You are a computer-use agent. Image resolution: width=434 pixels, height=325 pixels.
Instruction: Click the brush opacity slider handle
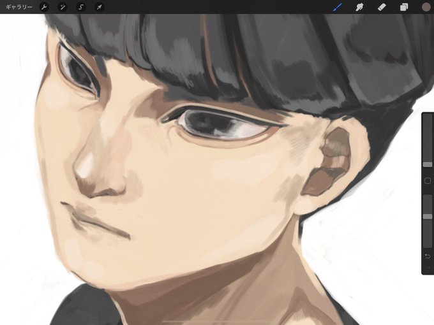(428, 217)
